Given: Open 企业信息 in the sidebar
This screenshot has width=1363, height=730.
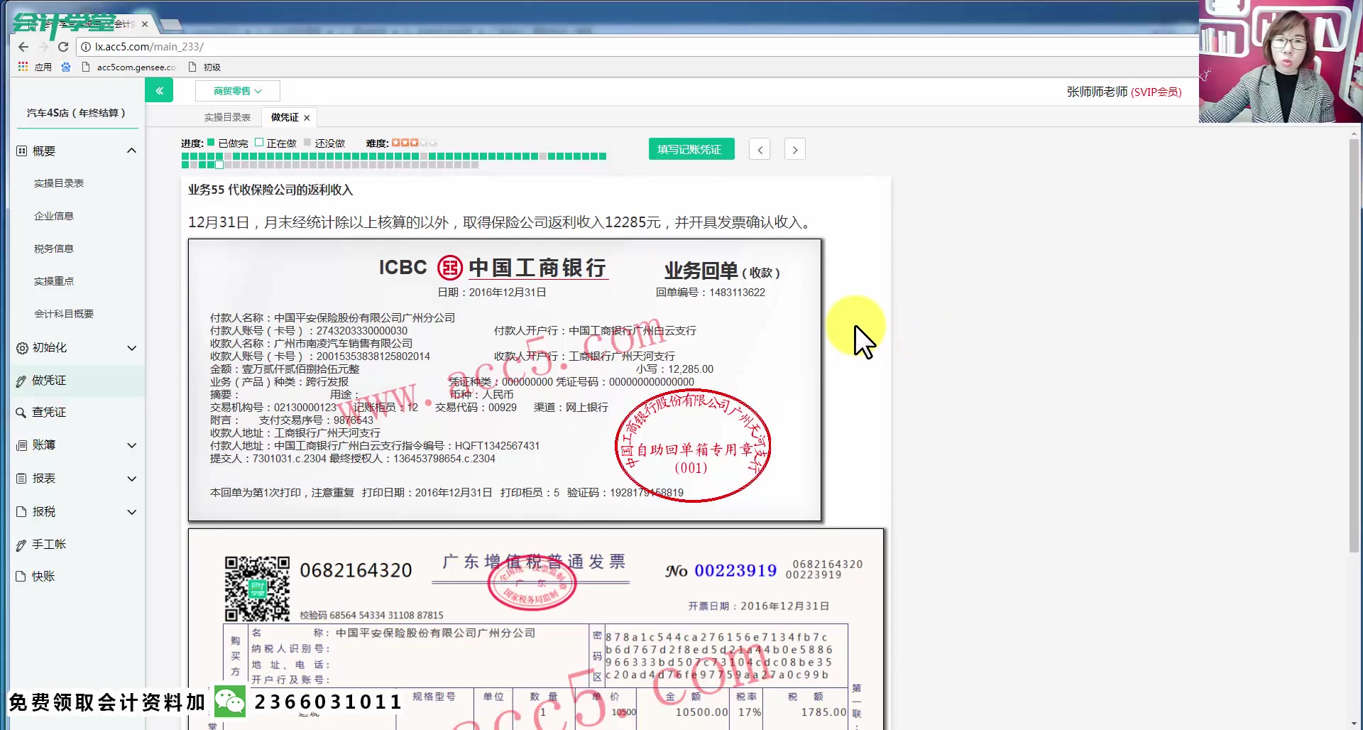Looking at the screenshot, I should (54, 216).
